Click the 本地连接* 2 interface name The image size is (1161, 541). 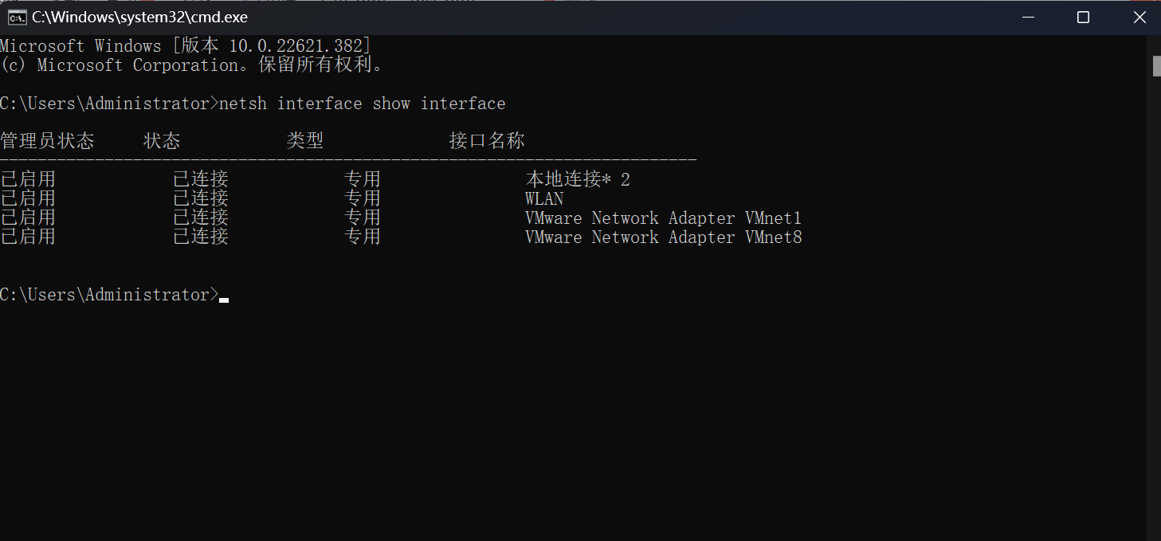(578, 179)
